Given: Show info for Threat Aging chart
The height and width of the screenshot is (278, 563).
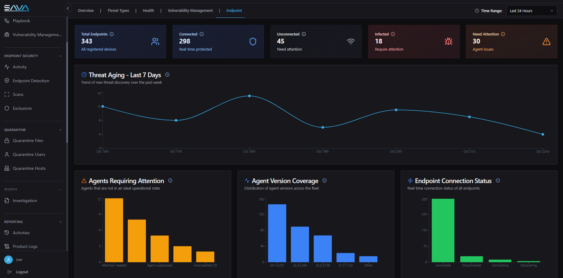Looking at the screenshot, I should point(167,75).
